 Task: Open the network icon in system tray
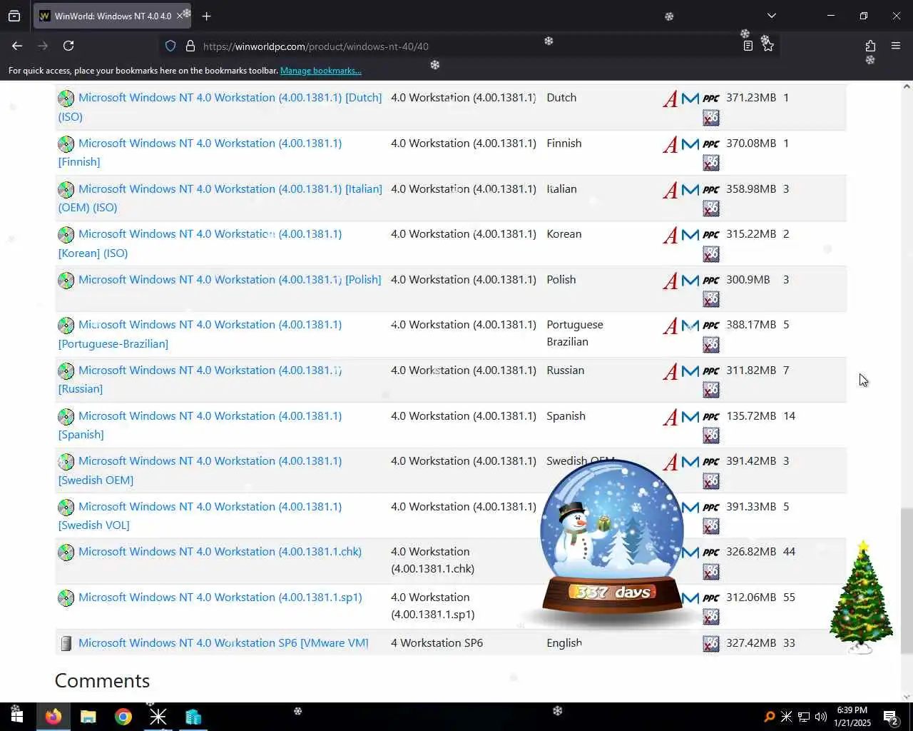click(804, 717)
